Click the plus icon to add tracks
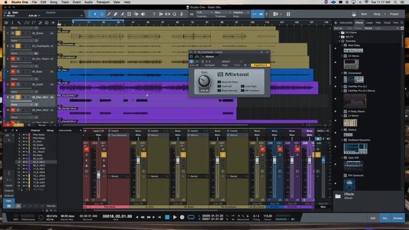Viewport: 409px width, 230px height. (53, 23)
